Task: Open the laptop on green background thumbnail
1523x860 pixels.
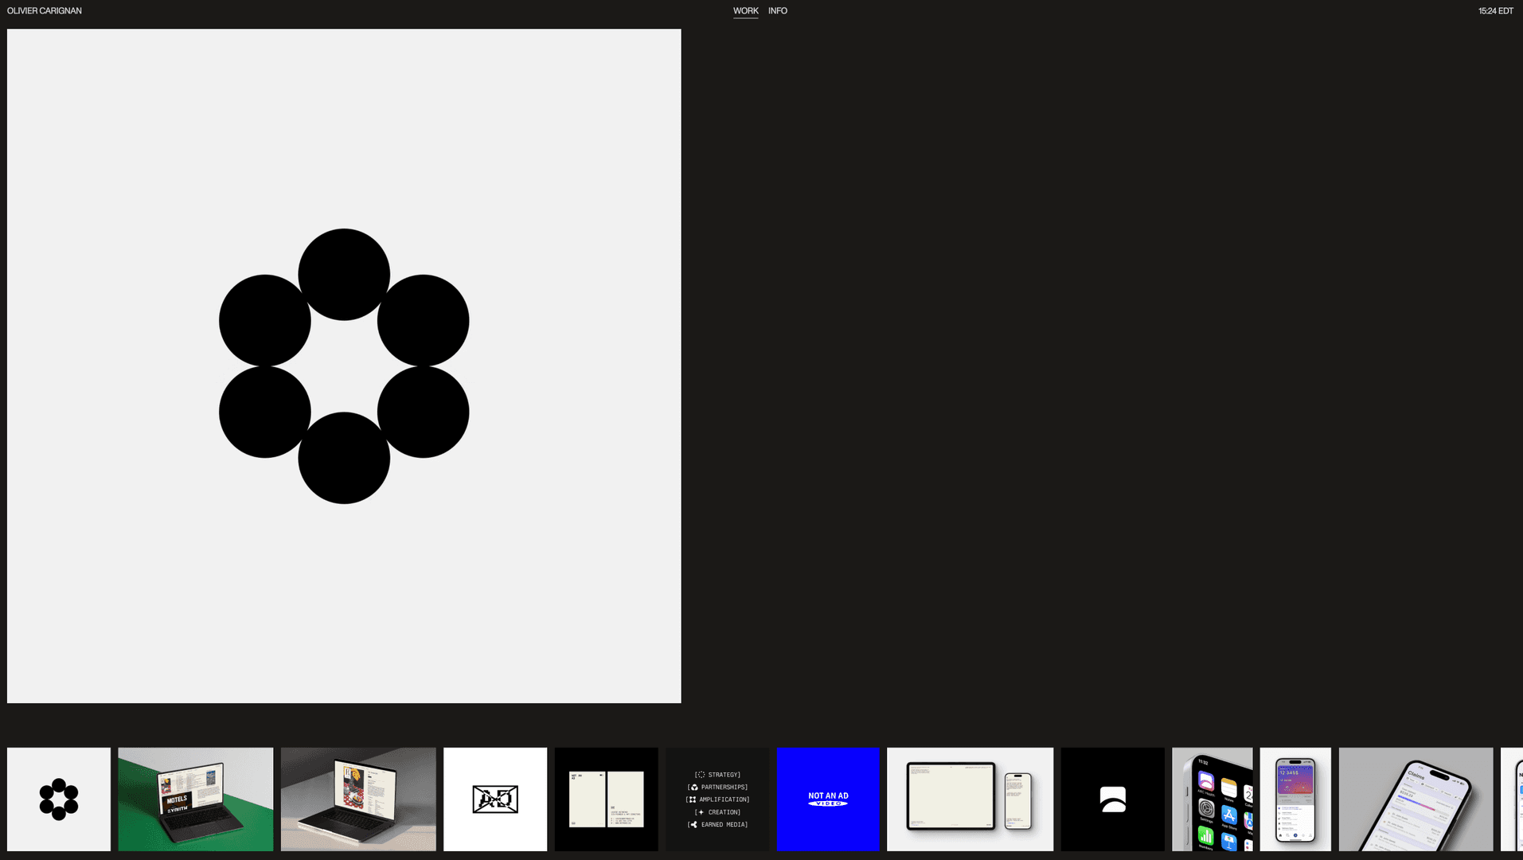Action: [195, 798]
